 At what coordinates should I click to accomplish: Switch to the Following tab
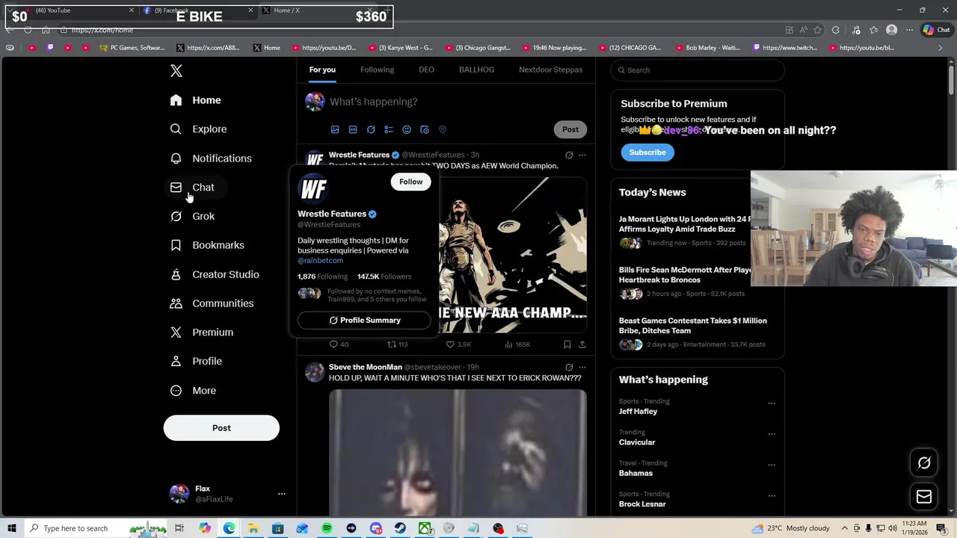pyautogui.click(x=377, y=69)
